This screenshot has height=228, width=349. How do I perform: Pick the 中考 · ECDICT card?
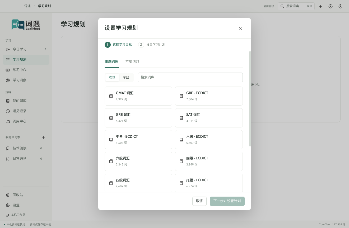(x=138, y=140)
